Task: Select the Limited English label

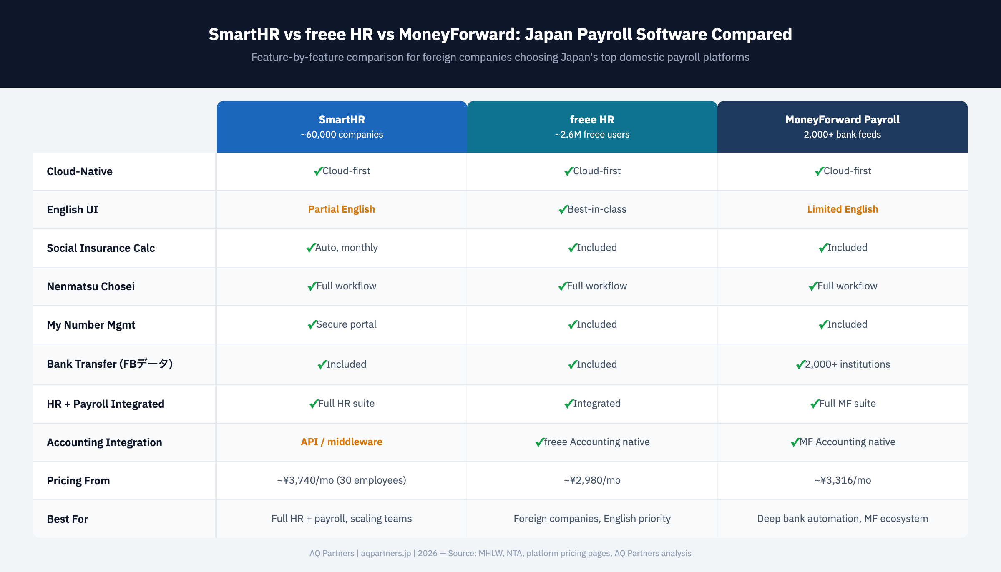Action: tap(842, 209)
